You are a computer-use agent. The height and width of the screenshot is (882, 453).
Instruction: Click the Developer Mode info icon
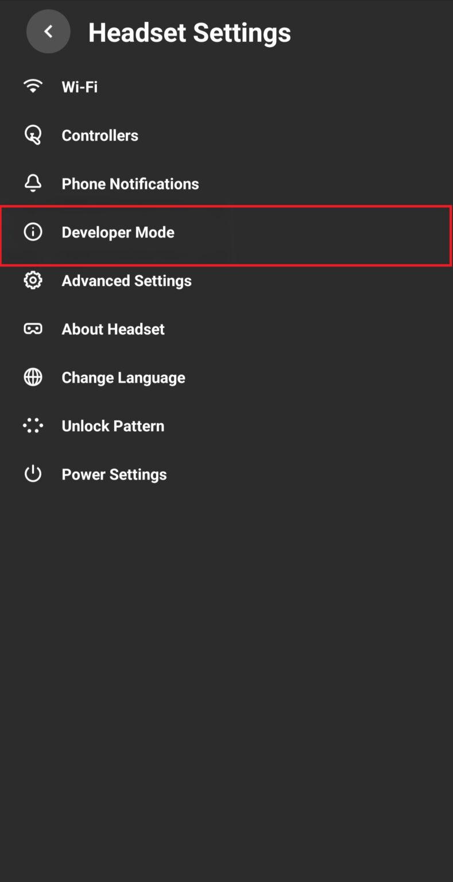click(x=33, y=231)
